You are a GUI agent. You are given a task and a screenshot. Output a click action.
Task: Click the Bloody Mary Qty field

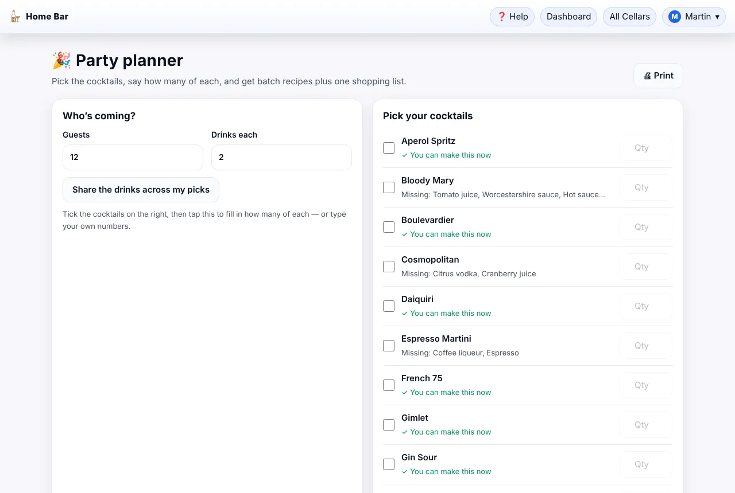[x=646, y=187]
